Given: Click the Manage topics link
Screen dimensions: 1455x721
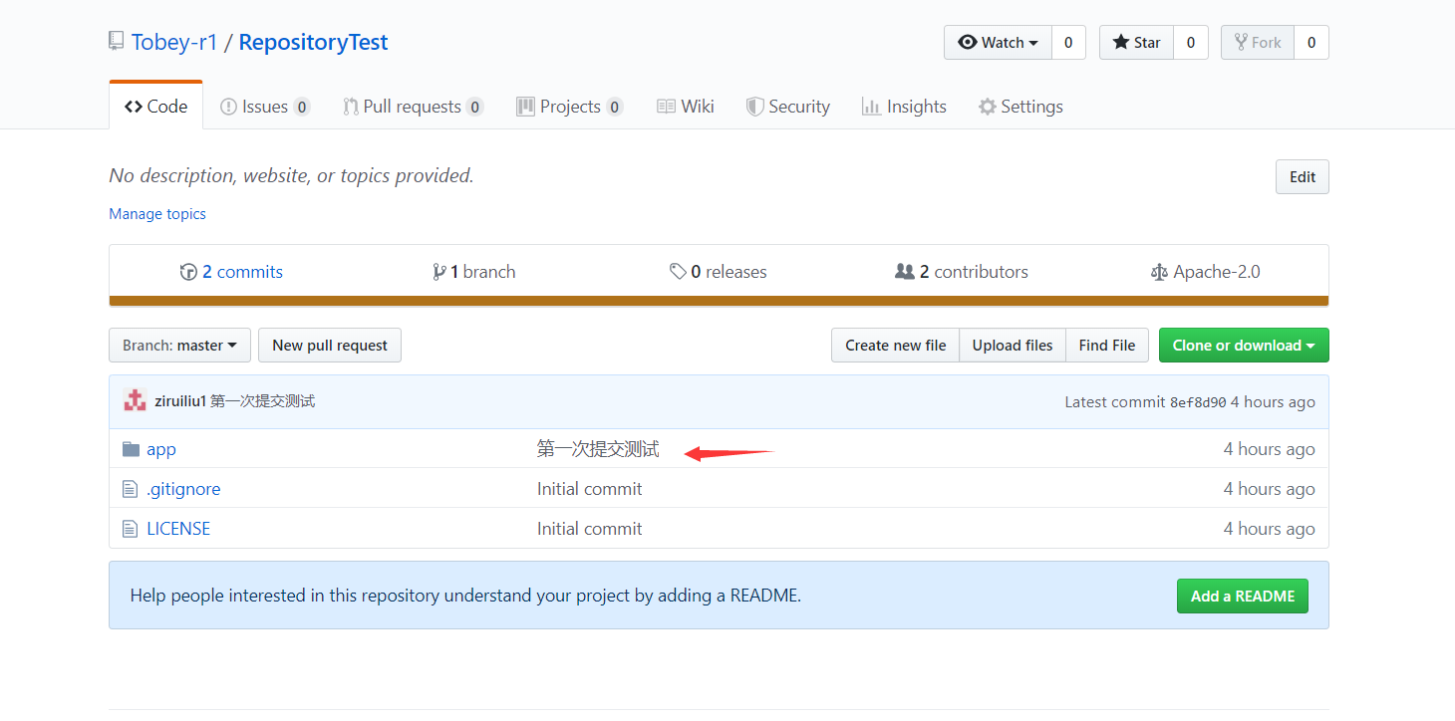Looking at the screenshot, I should 157,214.
